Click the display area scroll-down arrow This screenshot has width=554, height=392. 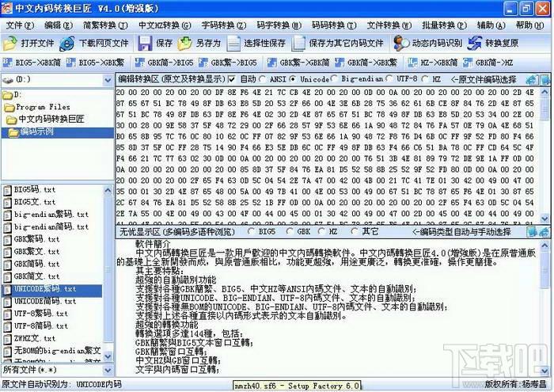(x=545, y=371)
